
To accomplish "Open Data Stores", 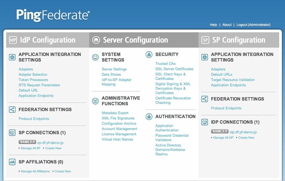I will (111, 75).
